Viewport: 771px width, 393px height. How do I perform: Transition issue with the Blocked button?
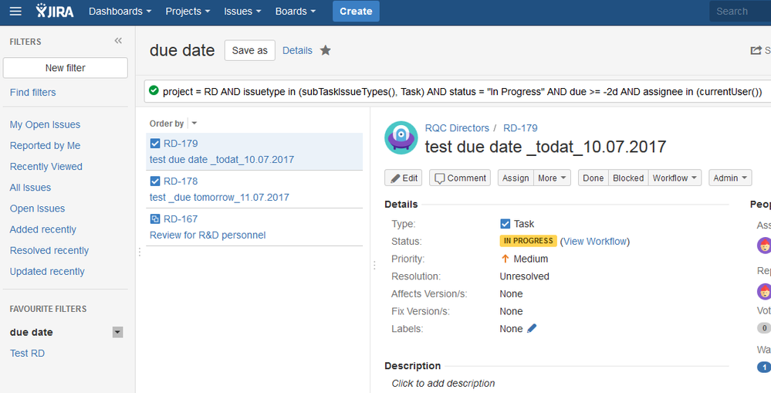coord(628,178)
